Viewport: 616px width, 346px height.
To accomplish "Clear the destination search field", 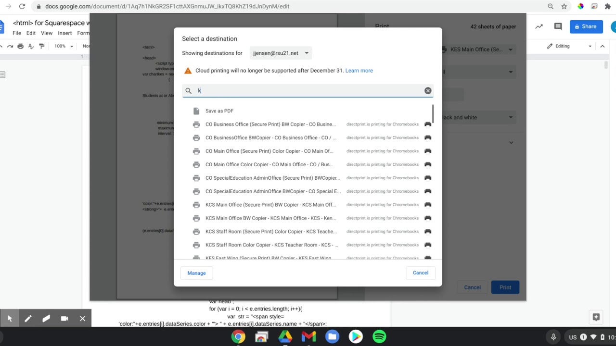I will [428, 91].
